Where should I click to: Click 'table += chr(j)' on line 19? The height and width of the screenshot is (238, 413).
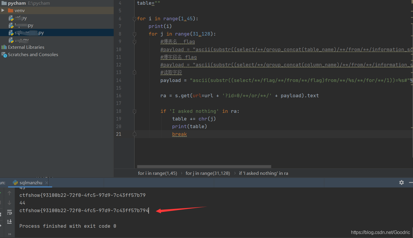194,119
